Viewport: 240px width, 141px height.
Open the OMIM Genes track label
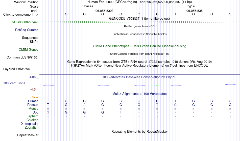(28, 50)
